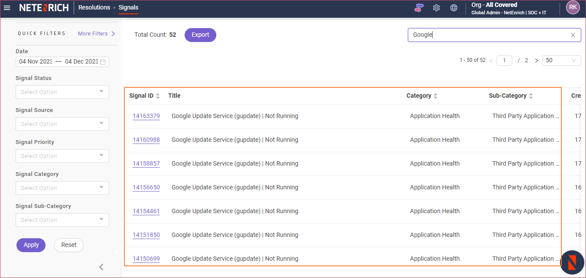Click Total Count: 52 text
Viewport: 586px width, 278px height.
pyautogui.click(x=155, y=35)
